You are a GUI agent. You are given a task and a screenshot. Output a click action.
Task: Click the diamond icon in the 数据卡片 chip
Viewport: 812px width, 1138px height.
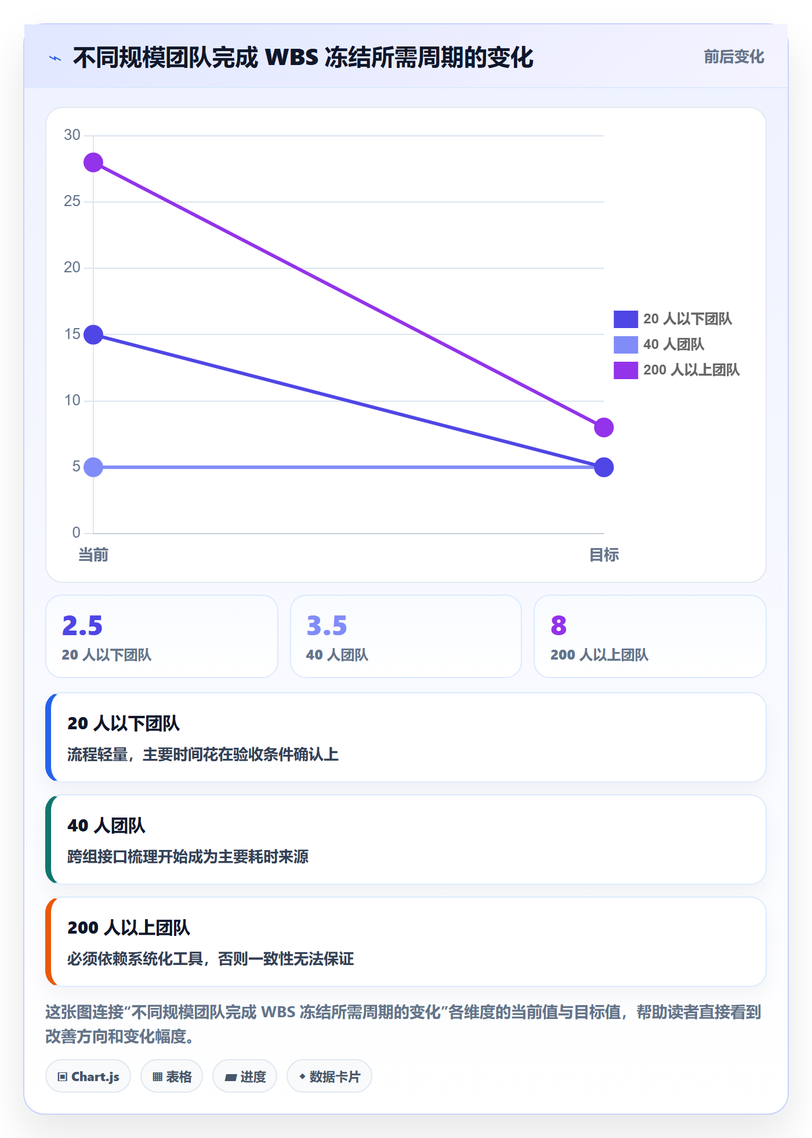pos(302,1076)
